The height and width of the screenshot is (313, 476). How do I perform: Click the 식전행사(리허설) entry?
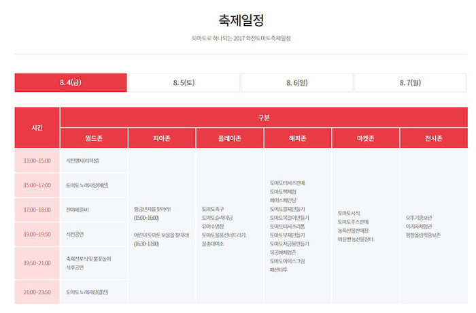(x=82, y=161)
